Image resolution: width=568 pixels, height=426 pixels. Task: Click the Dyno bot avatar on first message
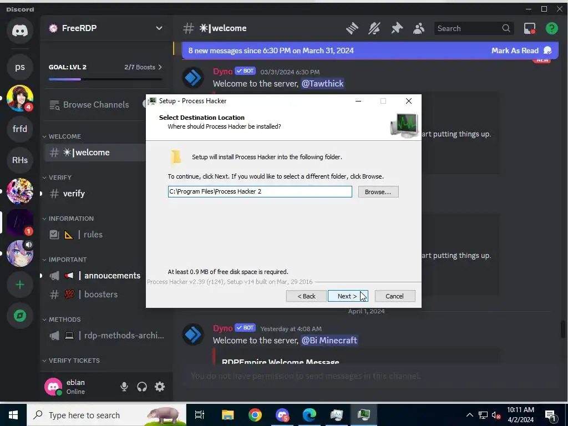point(192,78)
